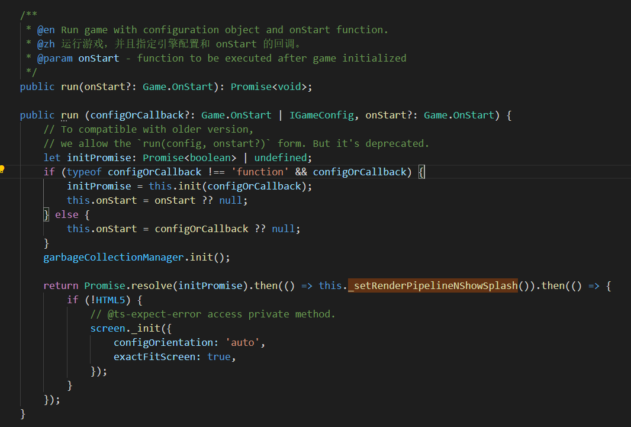Click the @ts-expect-error comment line
Image resolution: width=631 pixels, height=427 pixels.
click(213, 314)
